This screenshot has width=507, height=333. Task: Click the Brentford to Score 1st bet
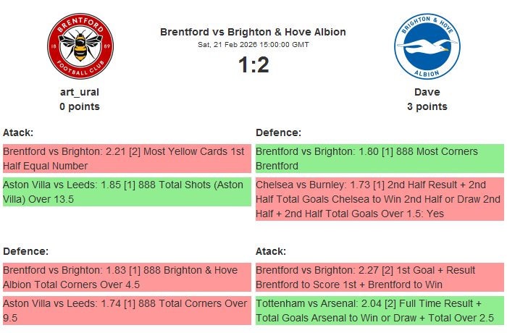coord(380,277)
